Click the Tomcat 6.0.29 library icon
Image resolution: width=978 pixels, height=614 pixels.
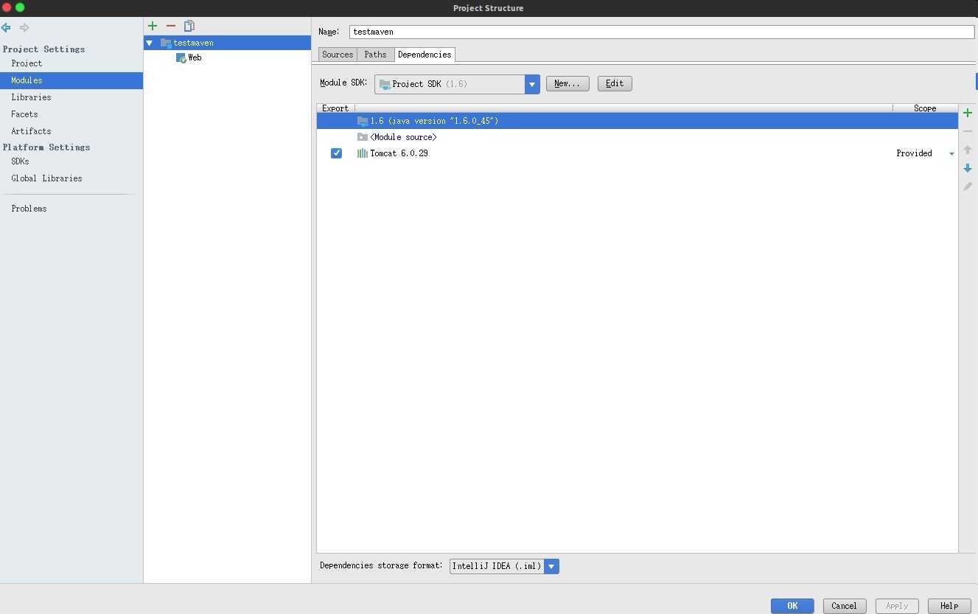[362, 153]
